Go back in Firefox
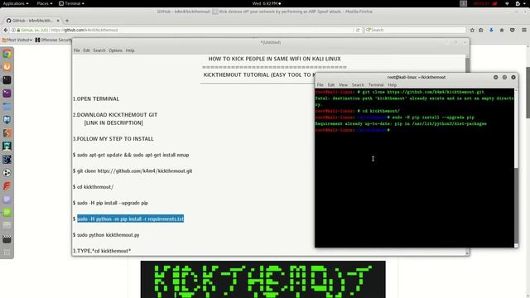The width and height of the screenshot is (530, 298). click(x=6, y=30)
